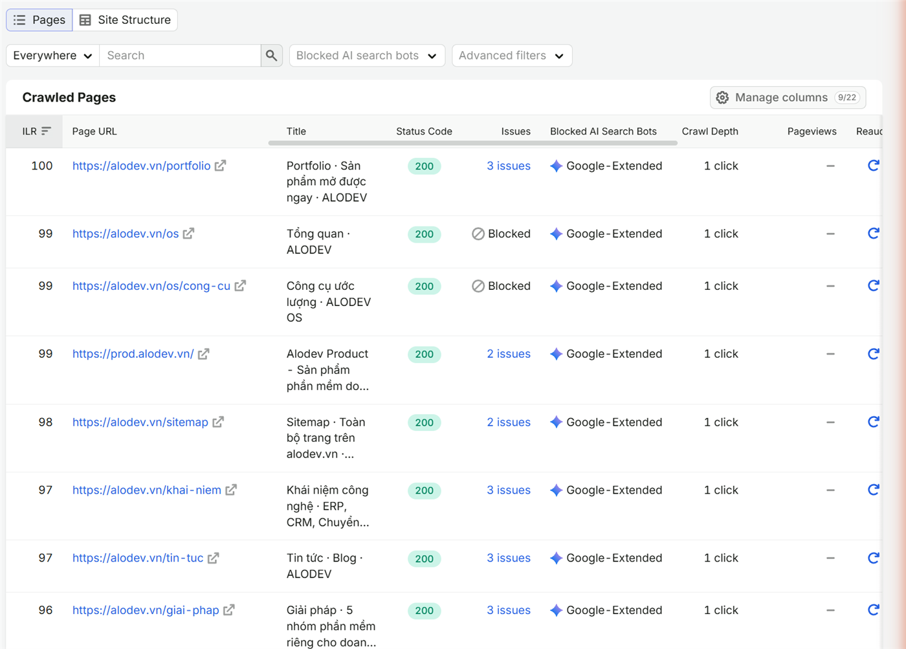Viewport: 906px width, 649px height.
Task: Click the Status Code column header
Action: (425, 131)
